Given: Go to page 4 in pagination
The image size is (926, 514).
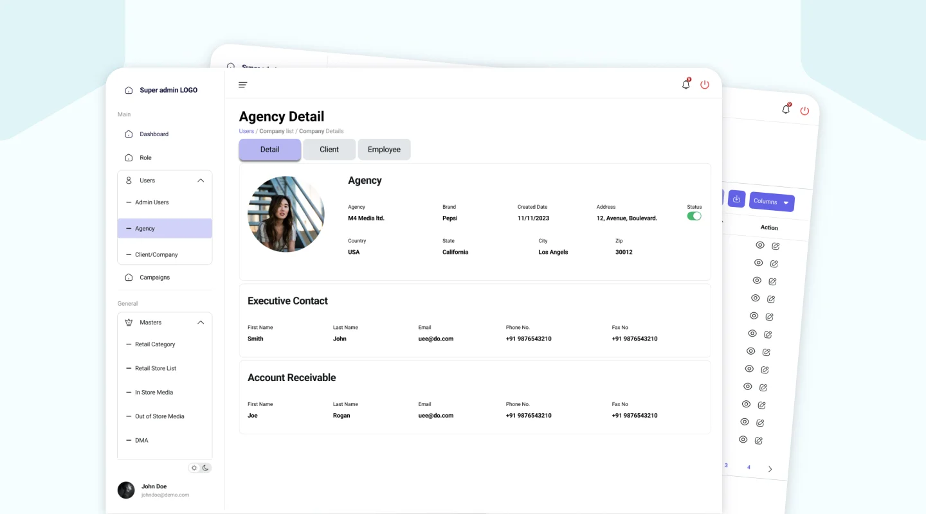Looking at the screenshot, I should click(749, 467).
